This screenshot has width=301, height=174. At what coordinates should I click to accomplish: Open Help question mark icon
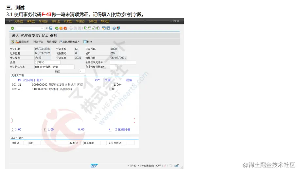click(x=114, y=28)
